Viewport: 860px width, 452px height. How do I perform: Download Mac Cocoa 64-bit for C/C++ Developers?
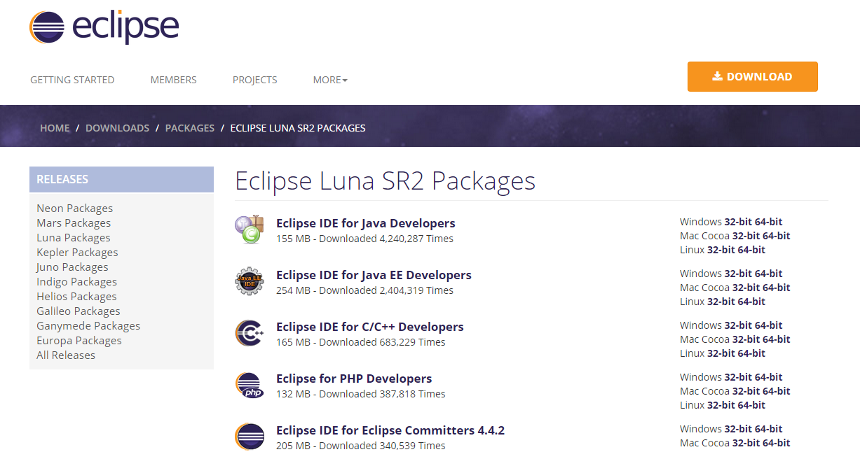point(777,339)
